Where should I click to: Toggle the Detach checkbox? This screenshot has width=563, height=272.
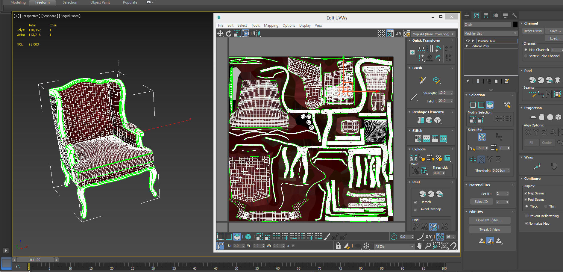[415, 202]
